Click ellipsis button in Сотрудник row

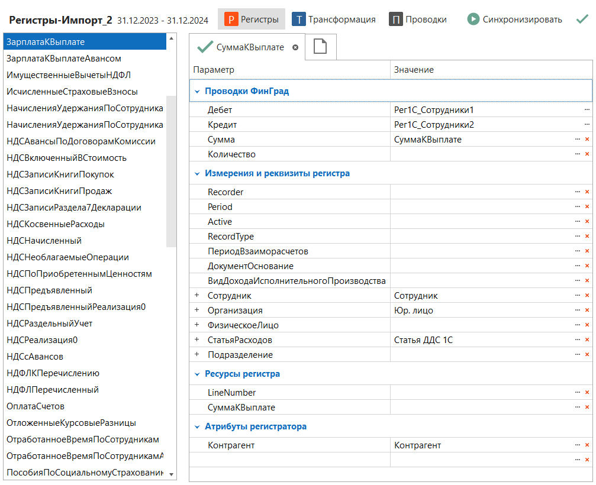click(577, 296)
